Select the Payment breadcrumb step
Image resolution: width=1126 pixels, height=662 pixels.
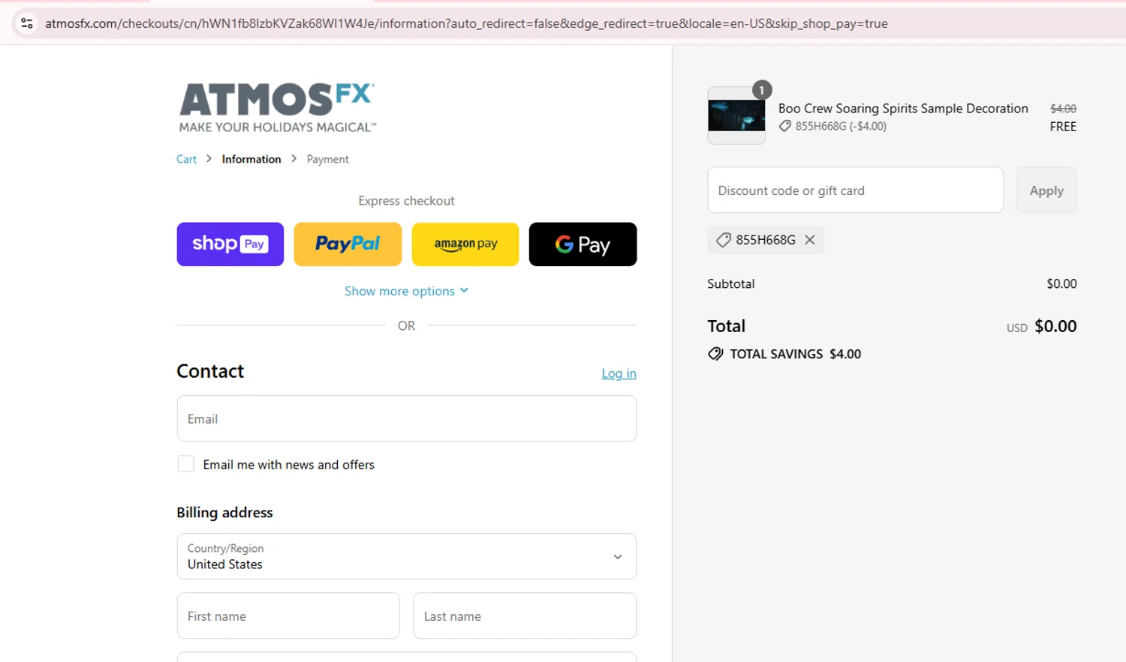327,159
